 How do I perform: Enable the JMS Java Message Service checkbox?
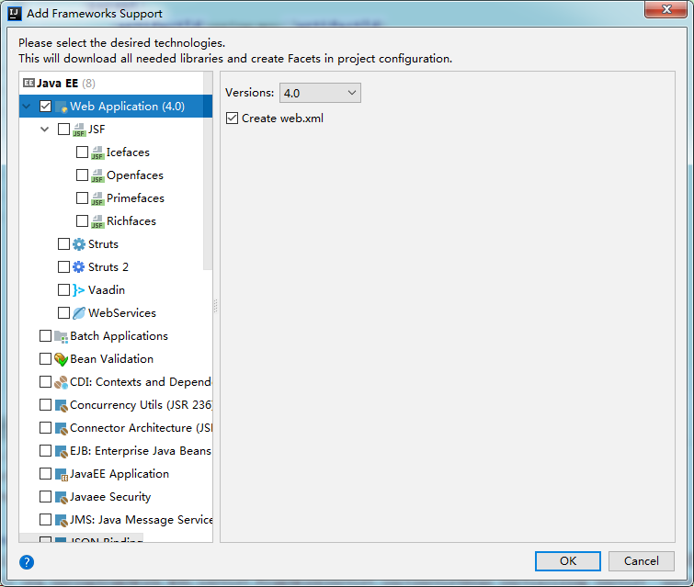coord(46,520)
